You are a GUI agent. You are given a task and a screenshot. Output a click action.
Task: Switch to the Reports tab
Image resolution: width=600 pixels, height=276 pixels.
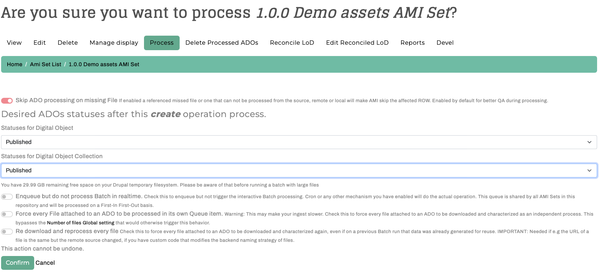tap(413, 43)
